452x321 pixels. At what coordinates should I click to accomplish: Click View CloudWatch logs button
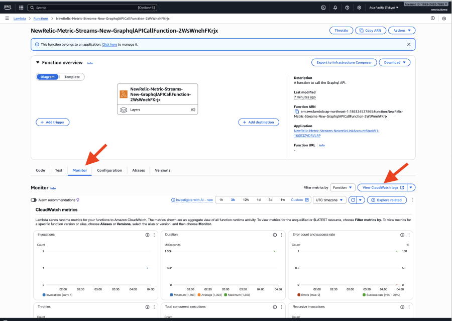382,187
